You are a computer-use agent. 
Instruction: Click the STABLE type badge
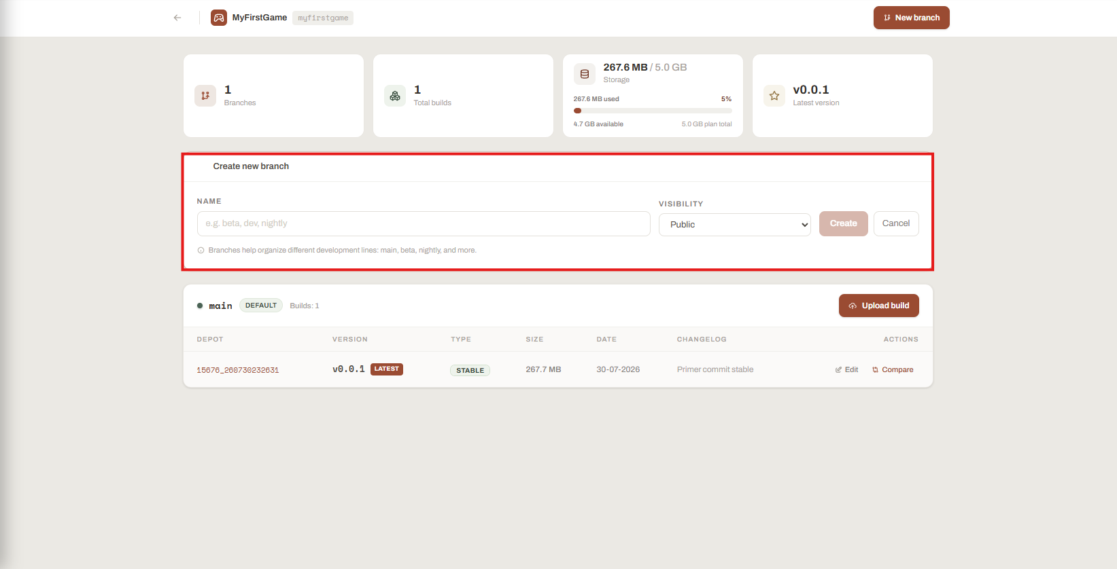(470, 371)
